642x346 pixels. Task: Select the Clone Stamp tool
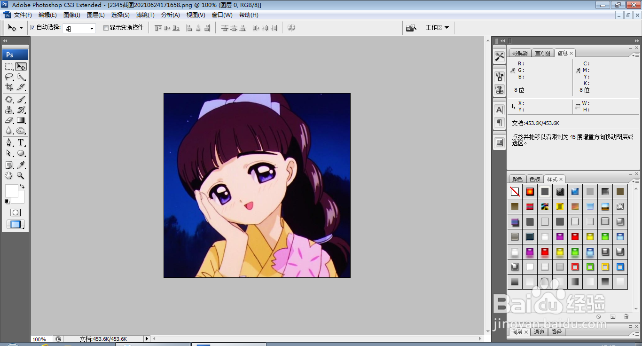[x=9, y=110]
